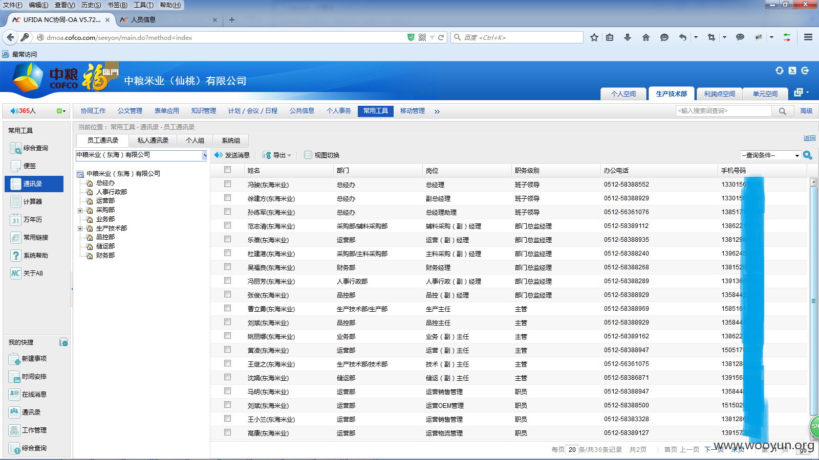Open the 人员信息 browser tab
This screenshot has height=460, width=819.
(168, 20)
